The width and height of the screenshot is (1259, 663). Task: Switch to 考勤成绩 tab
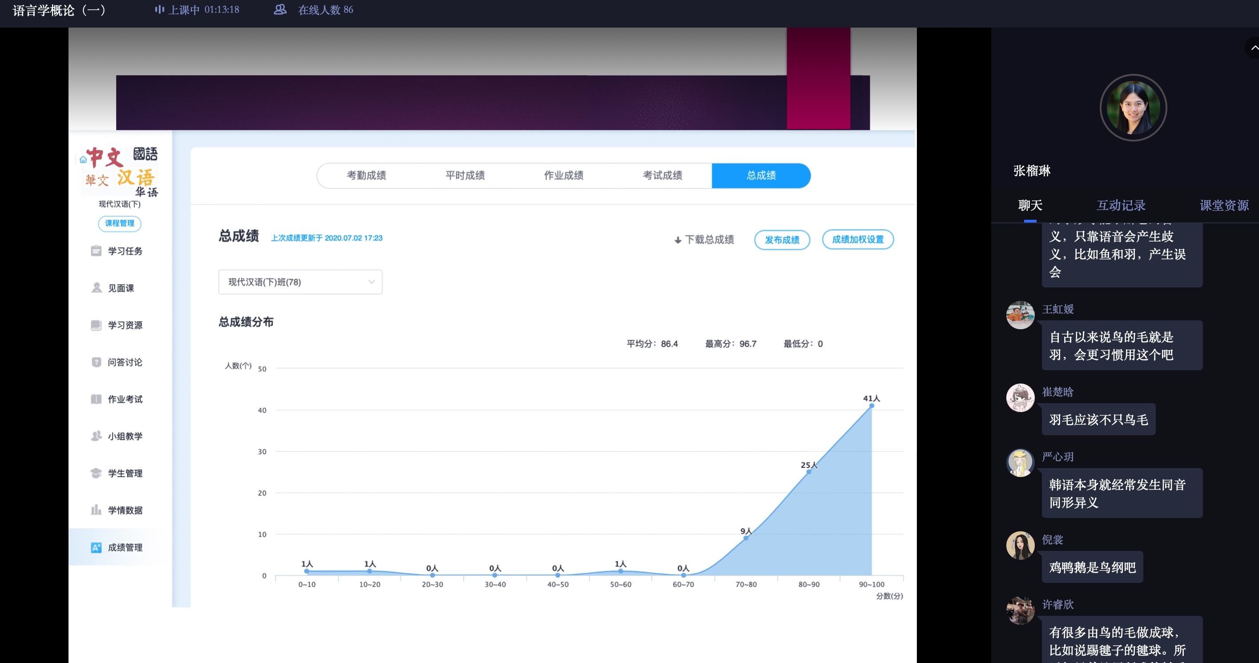pyautogui.click(x=366, y=175)
